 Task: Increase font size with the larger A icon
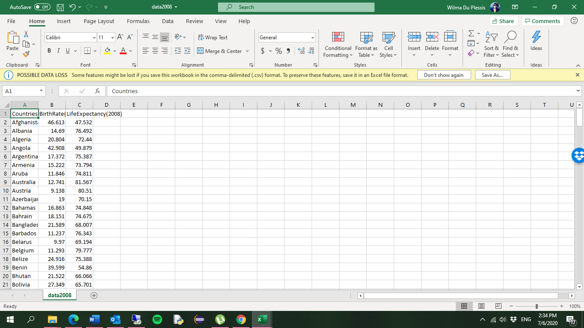tap(120, 38)
